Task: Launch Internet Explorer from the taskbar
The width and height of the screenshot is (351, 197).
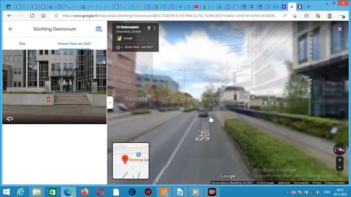Action: [x=21, y=192]
